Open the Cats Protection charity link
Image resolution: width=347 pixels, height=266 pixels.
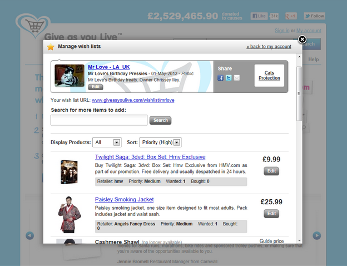(x=269, y=75)
